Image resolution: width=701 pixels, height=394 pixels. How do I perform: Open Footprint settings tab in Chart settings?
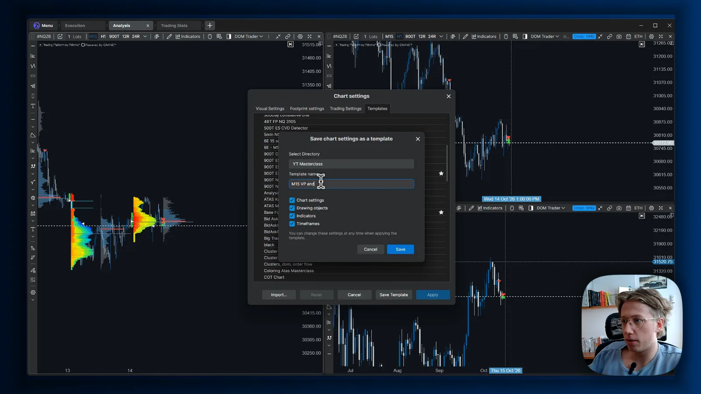[x=307, y=109]
